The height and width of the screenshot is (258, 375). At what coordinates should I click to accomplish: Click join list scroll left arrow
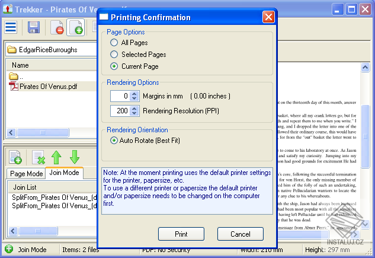pos(13,231)
